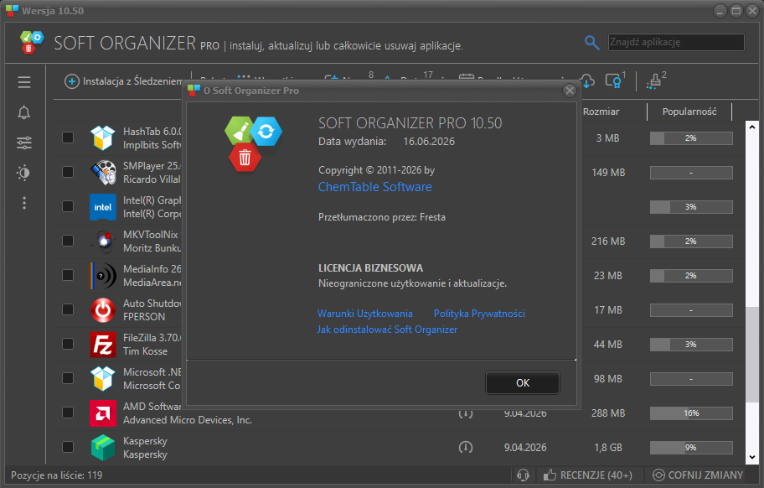764x488 pixels.
Task: Check the Microsoft .NET checkbox
Action: [68, 378]
